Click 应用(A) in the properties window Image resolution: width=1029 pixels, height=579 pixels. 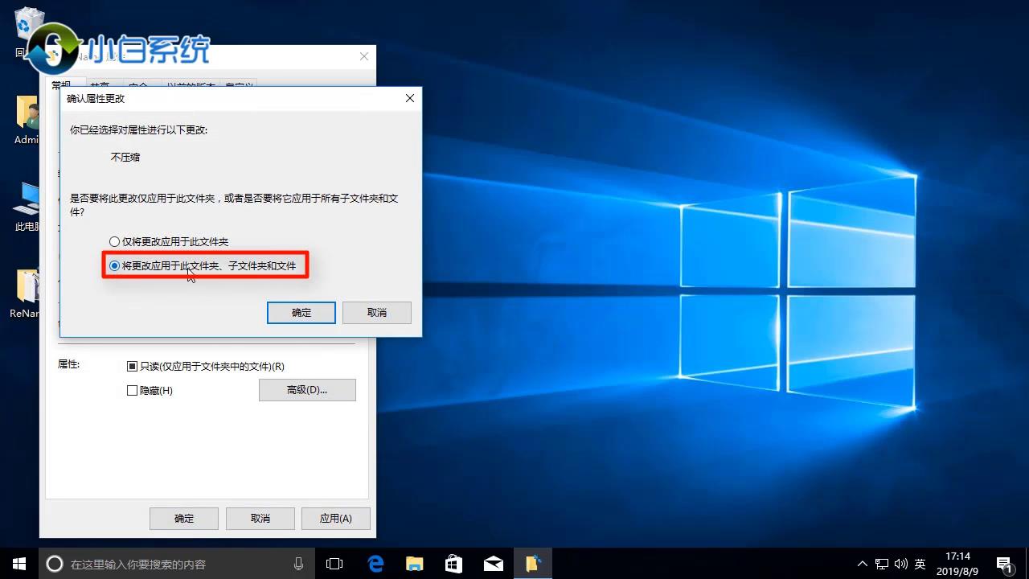pyautogui.click(x=335, y=518)
